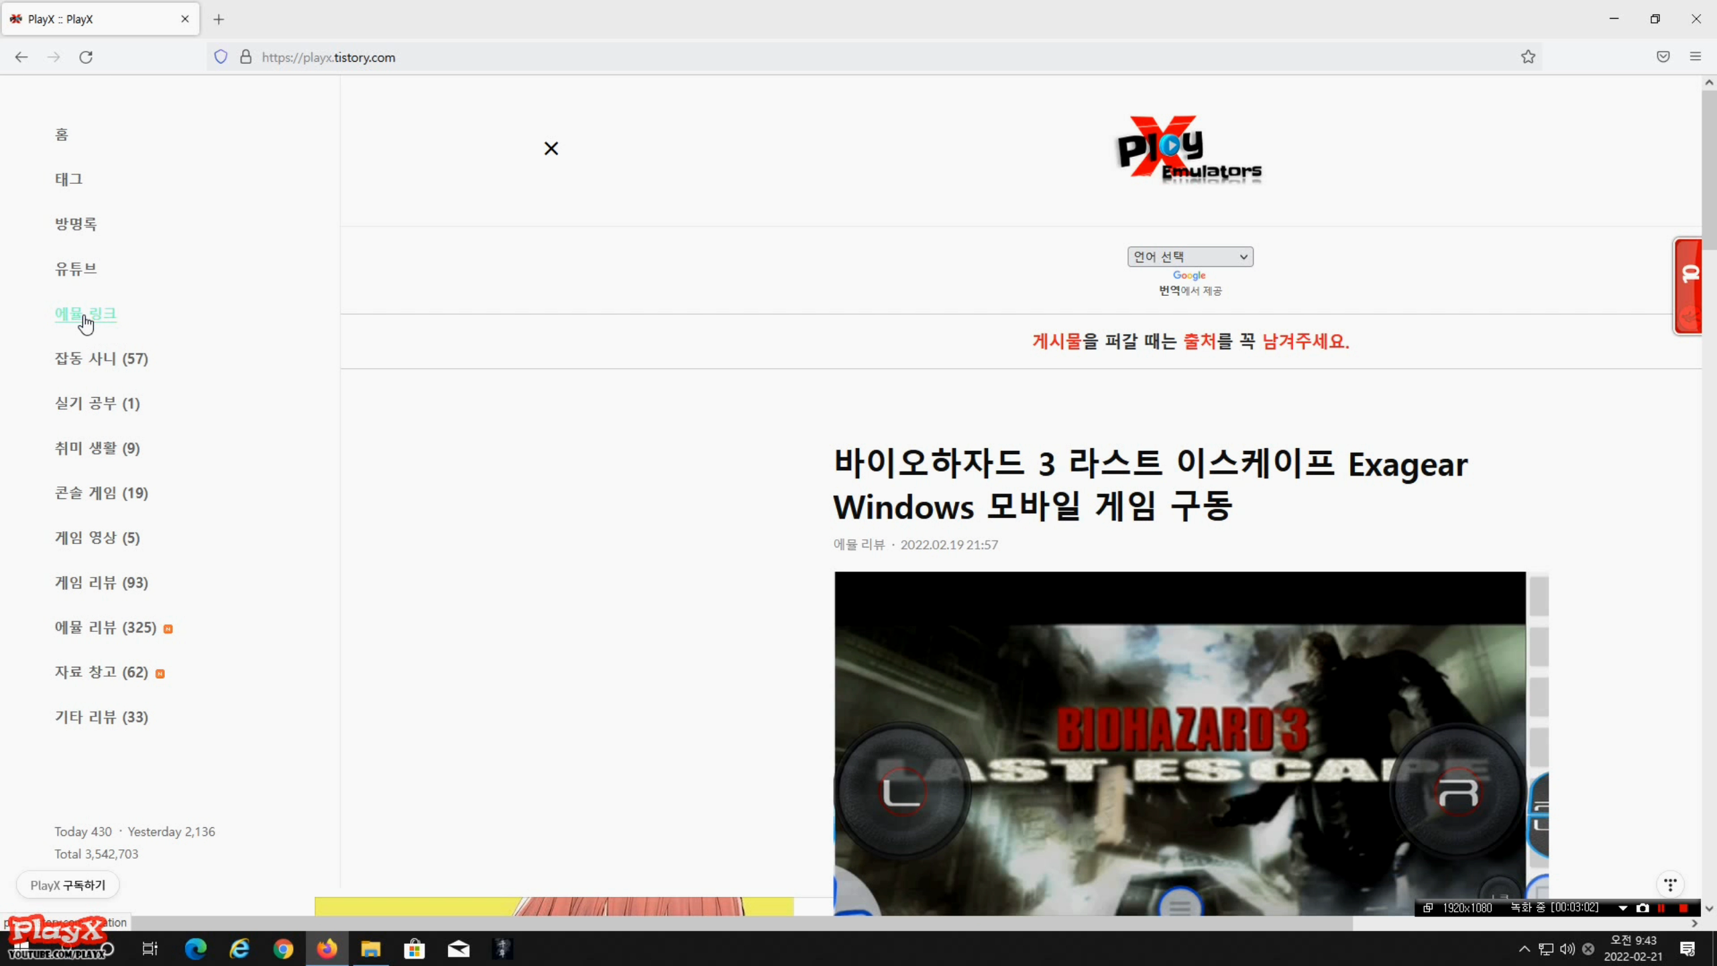The height and width of the screenshot is (966, 1717).
Task: Click the site lock icon
Action: [x=245, y=57]
